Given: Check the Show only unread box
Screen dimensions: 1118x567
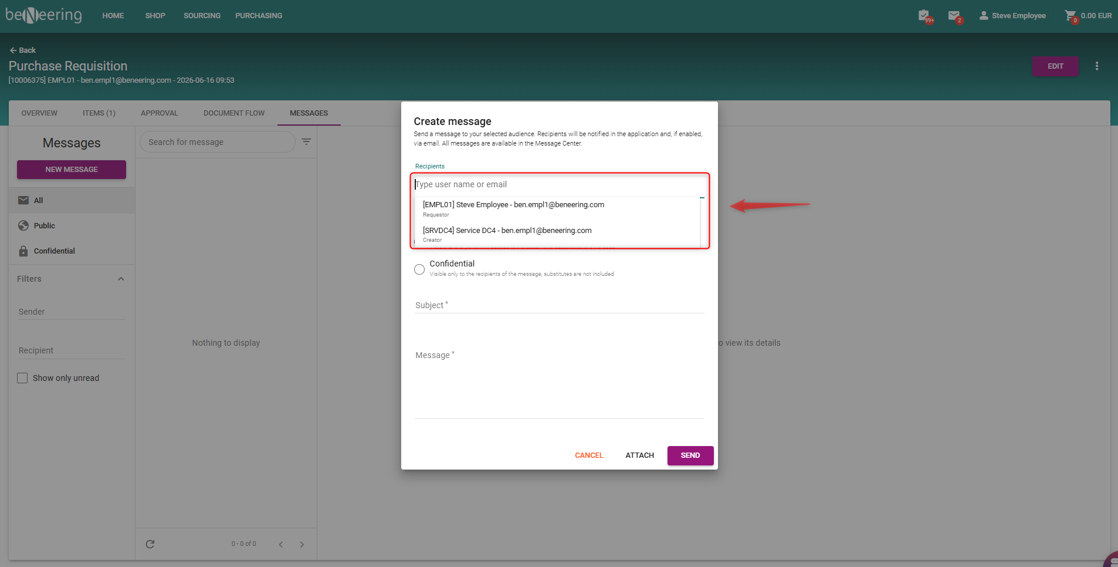Looking at the screenshot, I should click(x=22, y=378).
